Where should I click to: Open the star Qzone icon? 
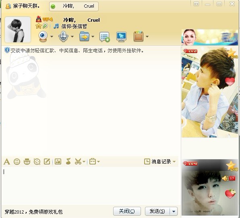coord(38,26)
